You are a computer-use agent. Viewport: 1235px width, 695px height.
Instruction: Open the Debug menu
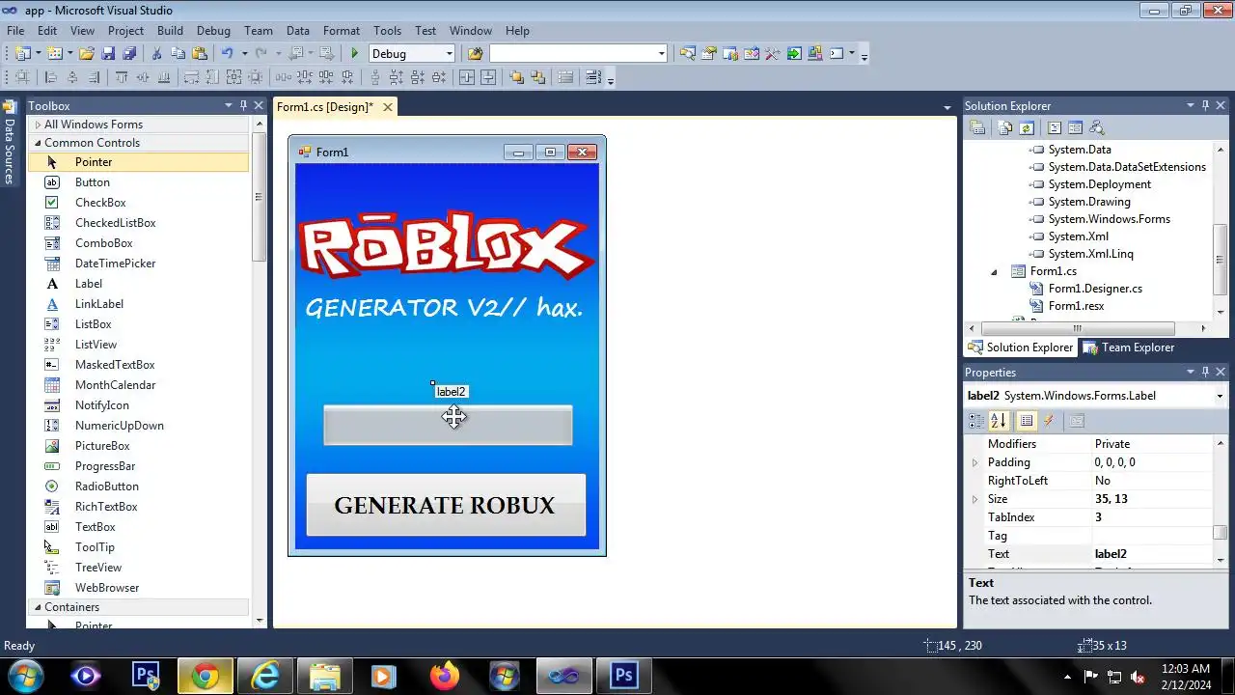coord(213,31)
